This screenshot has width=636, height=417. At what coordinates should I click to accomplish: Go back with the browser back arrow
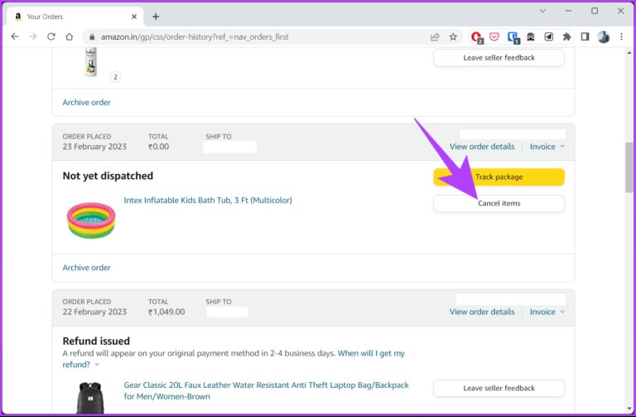point(15,37)
